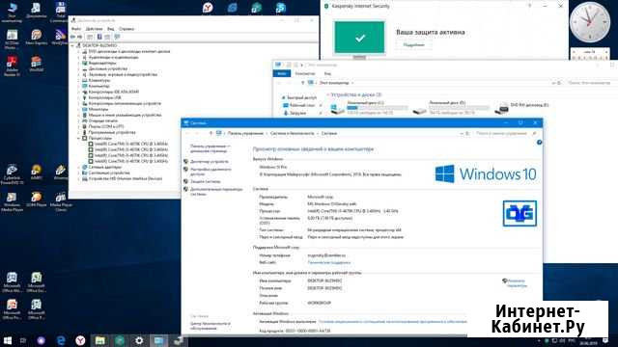This screenshot has width=618, height=347.
Task: Select the Клавиатуры device category
Action: pos(98,80)
